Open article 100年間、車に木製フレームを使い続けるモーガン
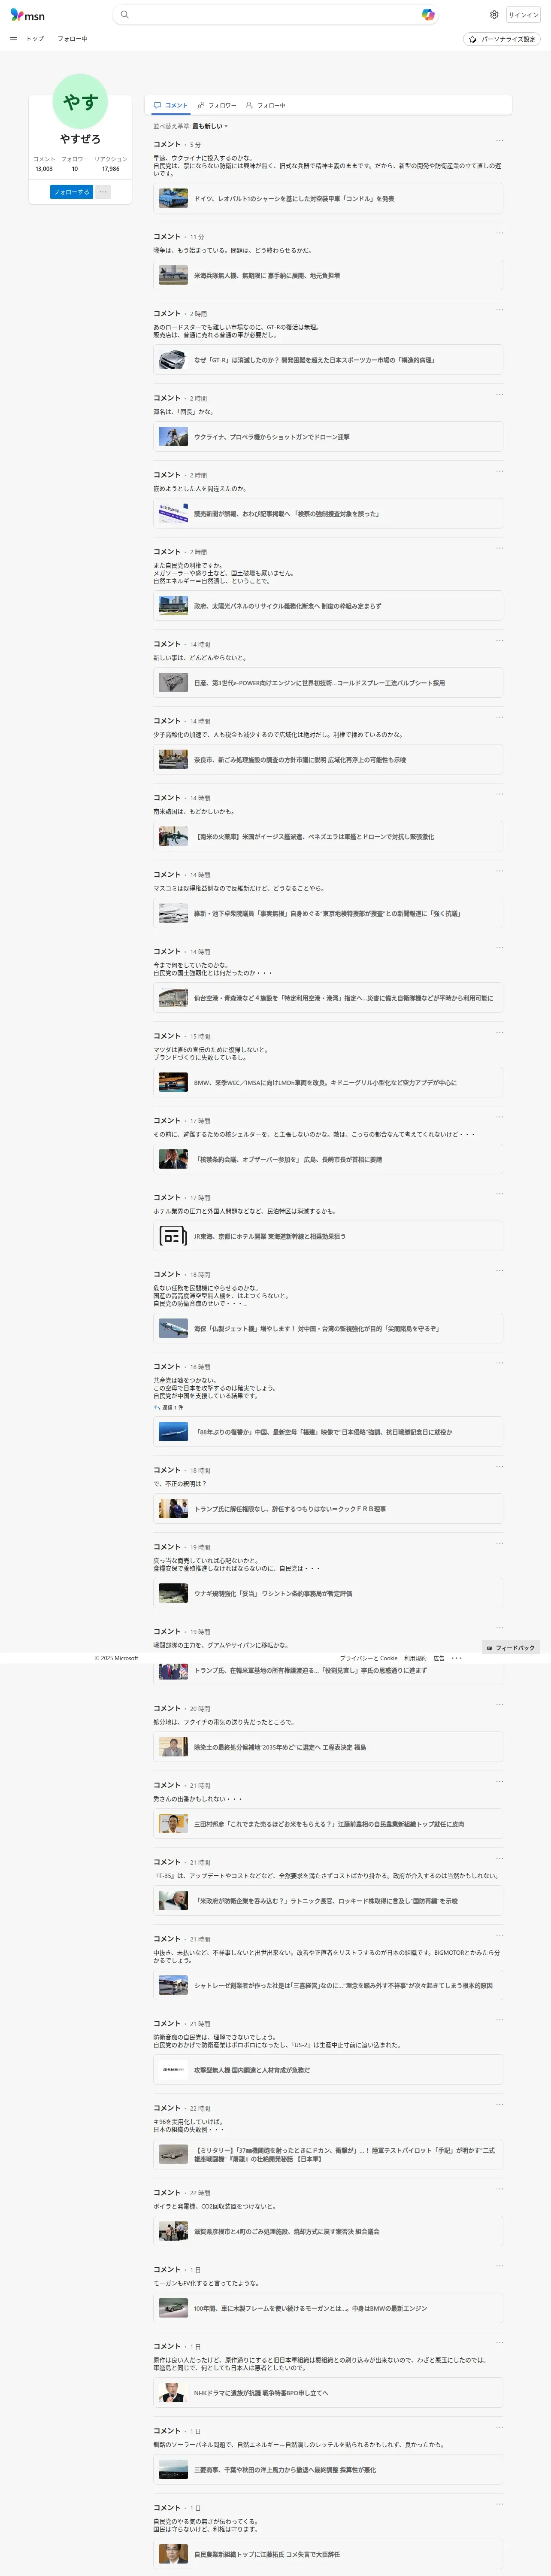 point(328,2309)
